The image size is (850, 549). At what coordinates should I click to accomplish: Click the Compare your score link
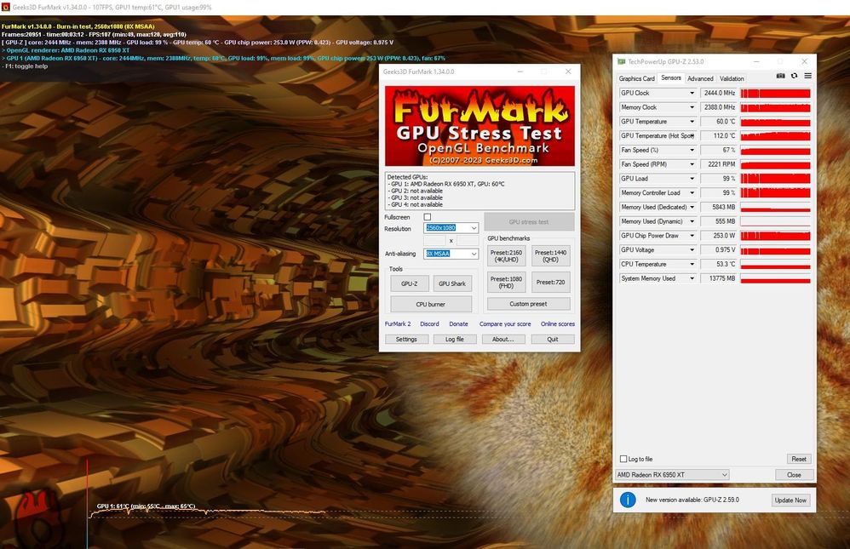click(x=505, y=324)
